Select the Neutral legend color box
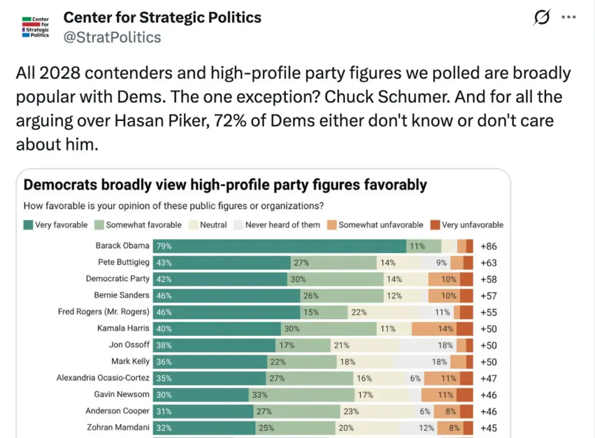This screenshot has height=438, width=595. point(193,225)
